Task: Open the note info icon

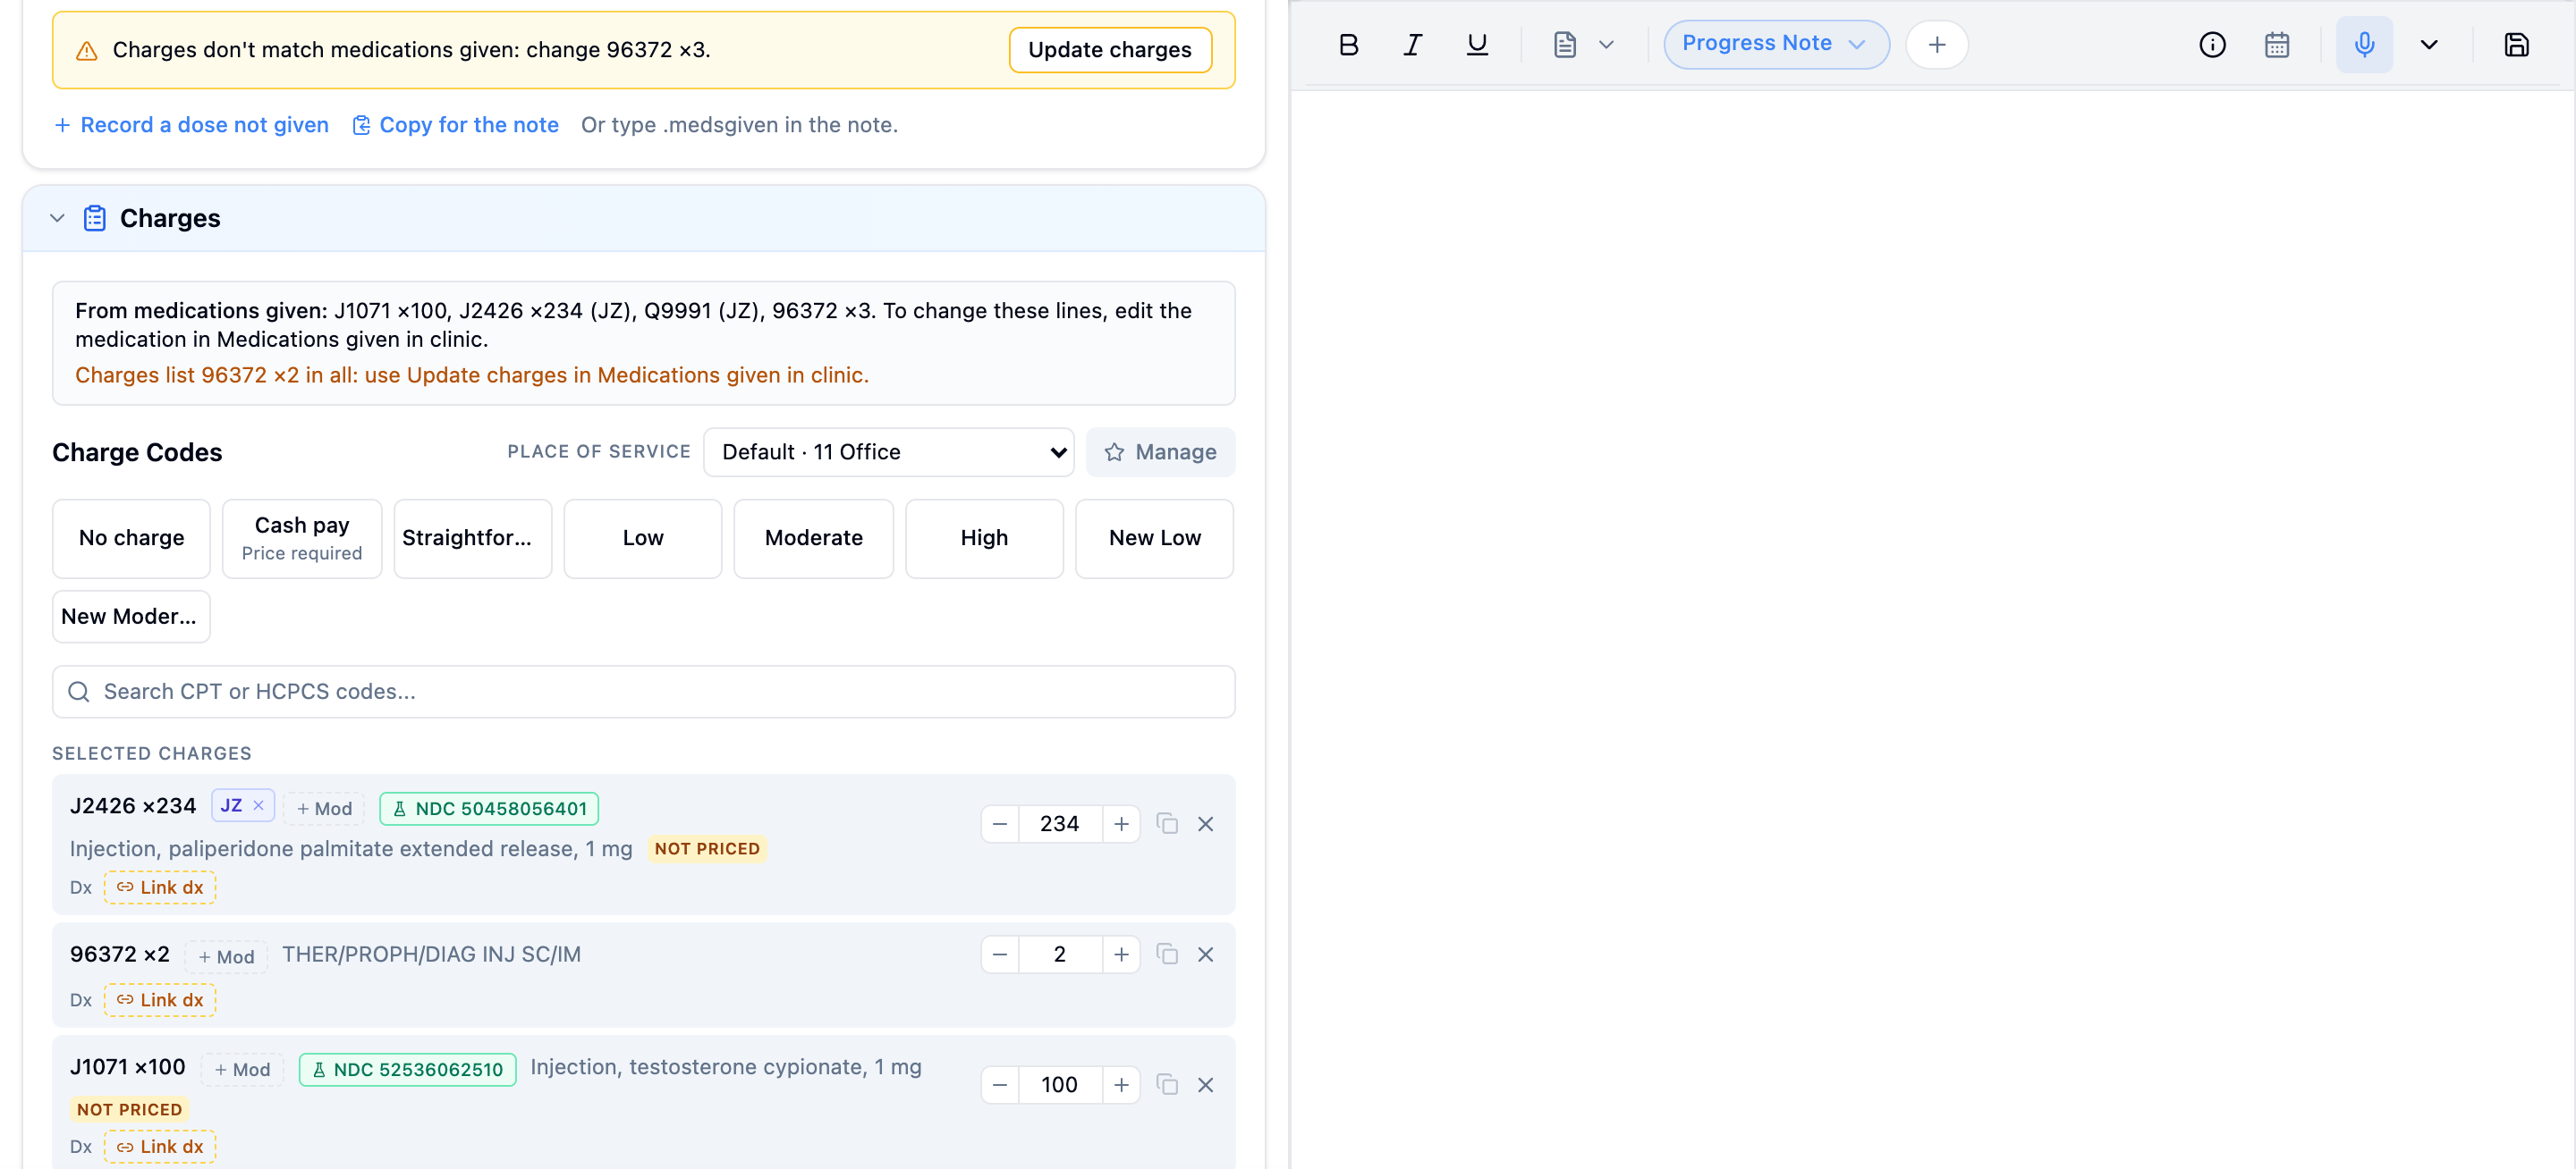Action: [2212, 45]
